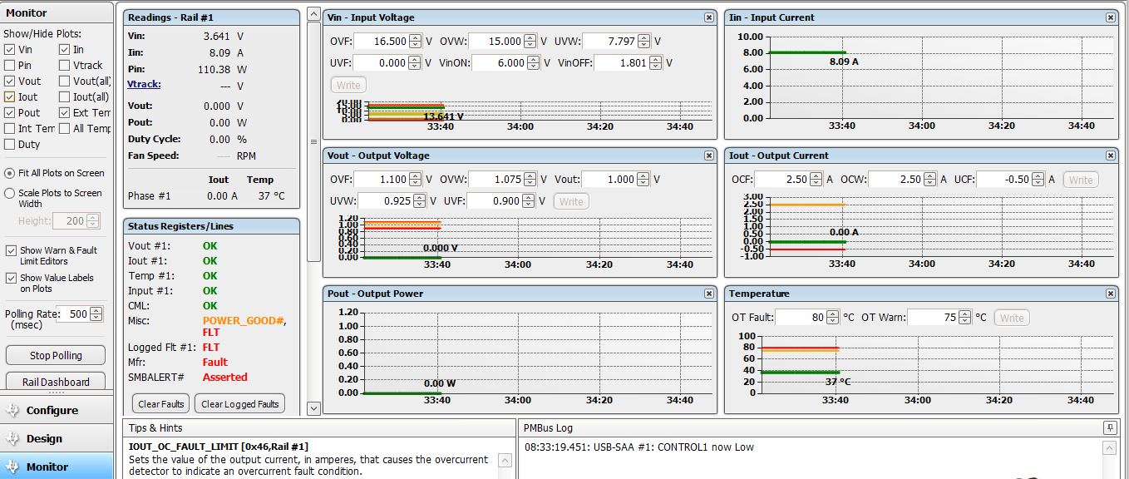The image size is (1129, 479).
Task: Enable the Iout(all) plot checkbox
Action: (65, 97)
